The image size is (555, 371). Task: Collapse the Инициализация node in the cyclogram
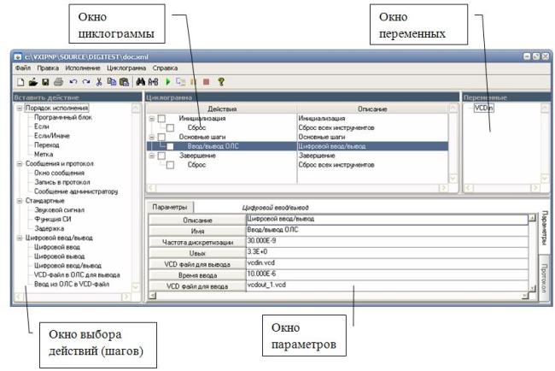152,118
